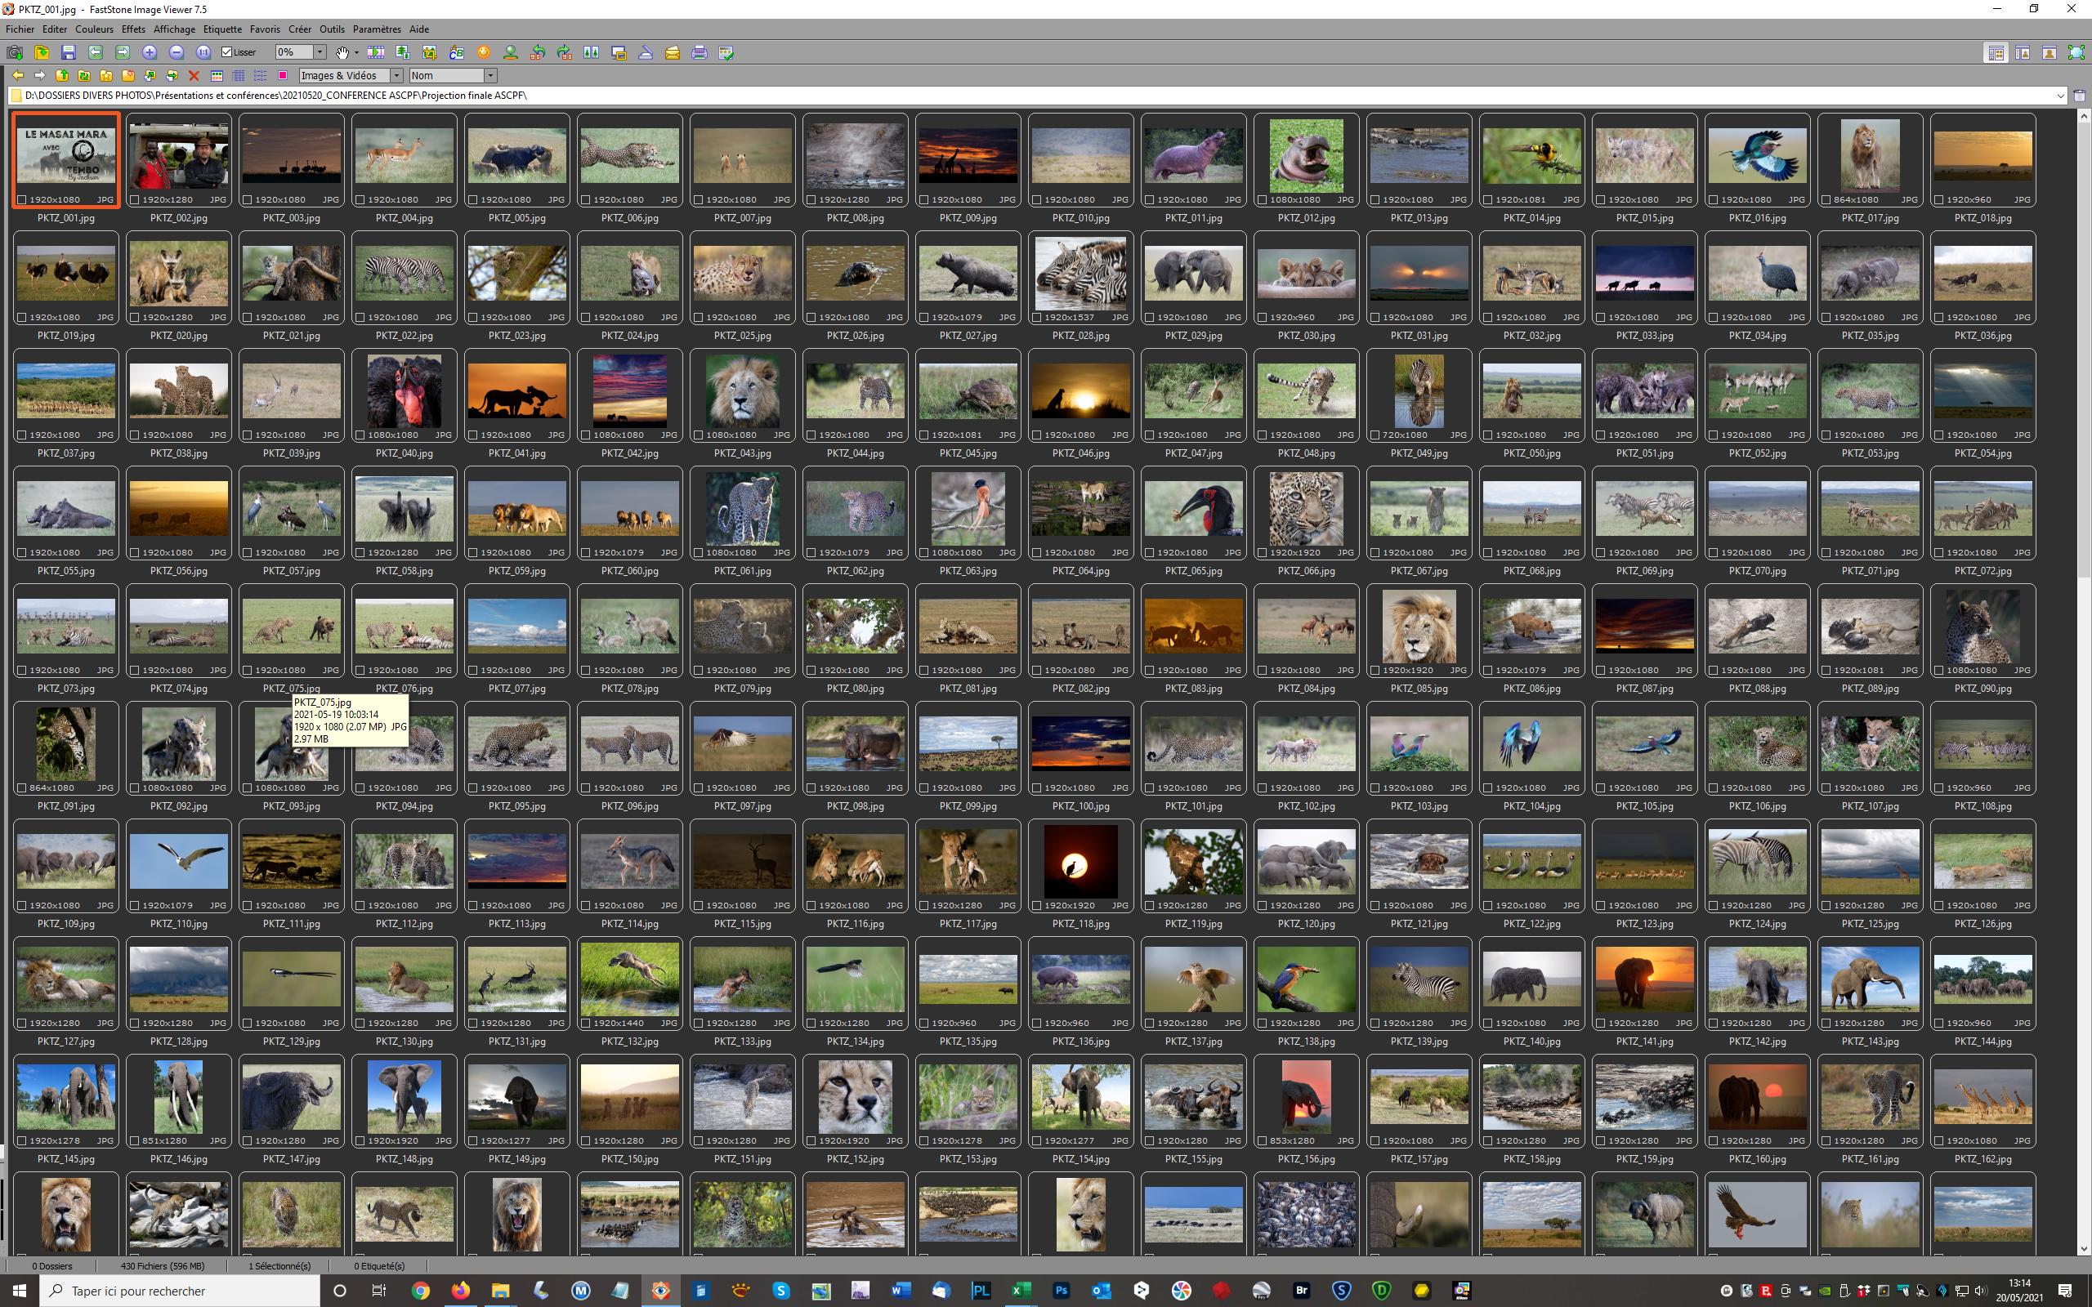Open the Paramètres menu
Image resolution: width=2092 pixels, height=1307 pixels.
[377, 29]
